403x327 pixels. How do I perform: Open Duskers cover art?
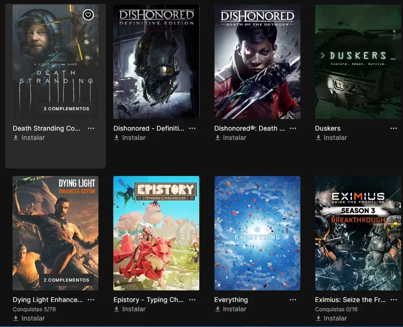[358, 62]
